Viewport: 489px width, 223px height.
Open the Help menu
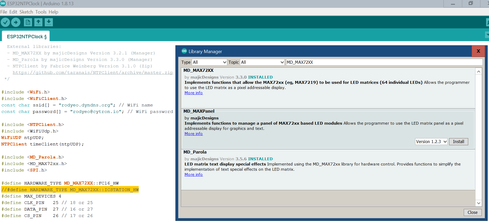[53, 12]
